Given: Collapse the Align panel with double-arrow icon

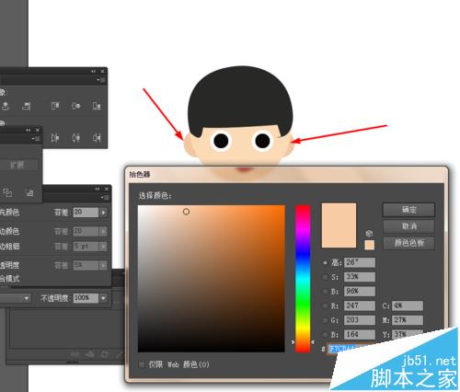Looking at the screenshot, I should pos(94,71).
